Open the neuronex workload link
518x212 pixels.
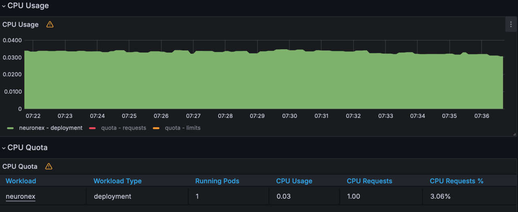pos(21,197)
